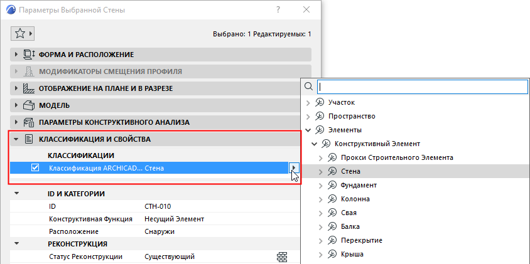530x264 pixels.
Task: Click the floor plan and section hatch icon
Action: (x=29, y=88)
